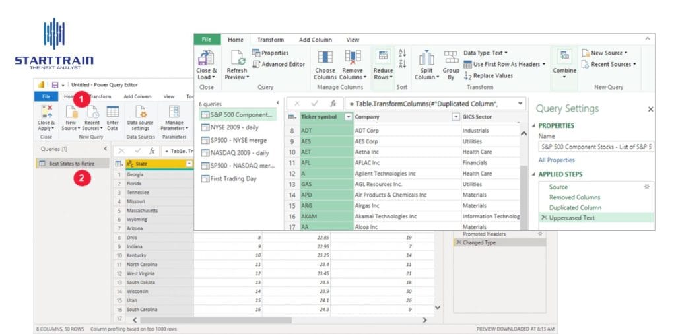Click the back window Recent Sources icon
The image size is (676, 334).
[x=92, y=112]
